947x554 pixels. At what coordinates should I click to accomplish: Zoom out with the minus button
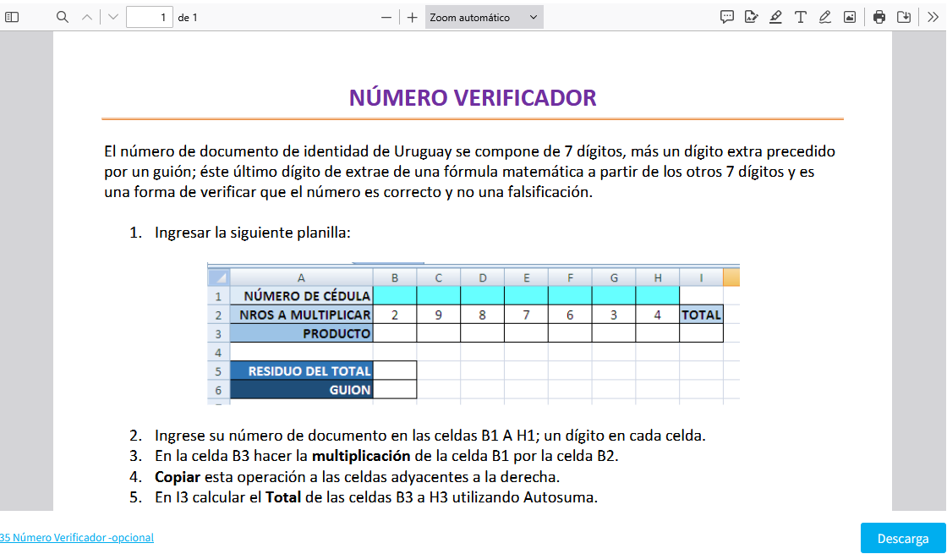click(386, 17)
